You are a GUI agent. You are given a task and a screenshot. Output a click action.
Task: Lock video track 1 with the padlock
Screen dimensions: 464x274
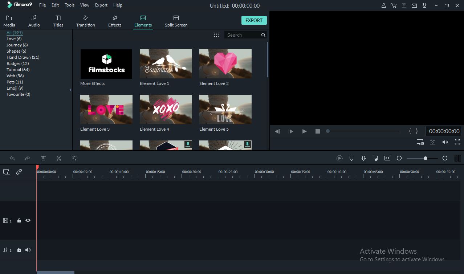pyautogui.click(x=19, y=220)
